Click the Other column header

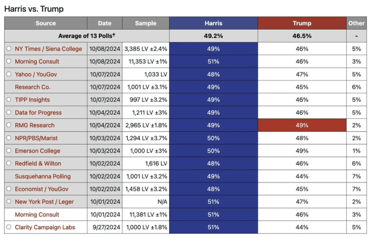click(x=356, y=23)
